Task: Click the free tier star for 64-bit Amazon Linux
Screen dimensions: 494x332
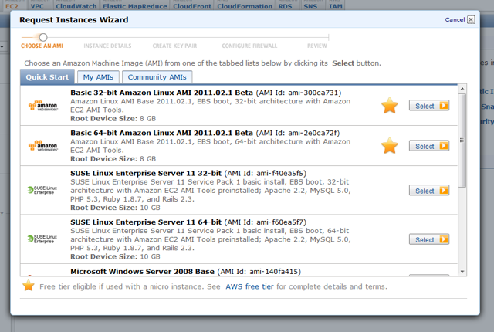Action: click(x=390, y=145)
